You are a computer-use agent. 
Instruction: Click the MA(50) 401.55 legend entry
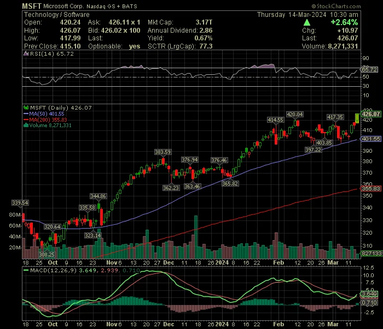47,113
